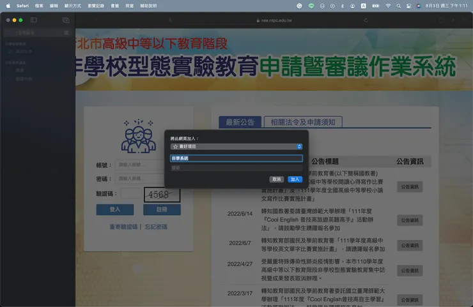
Task: Click the menu bar date and time
Action: click(x=446, y=6)
